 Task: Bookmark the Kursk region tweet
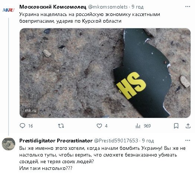click(176, 126)
